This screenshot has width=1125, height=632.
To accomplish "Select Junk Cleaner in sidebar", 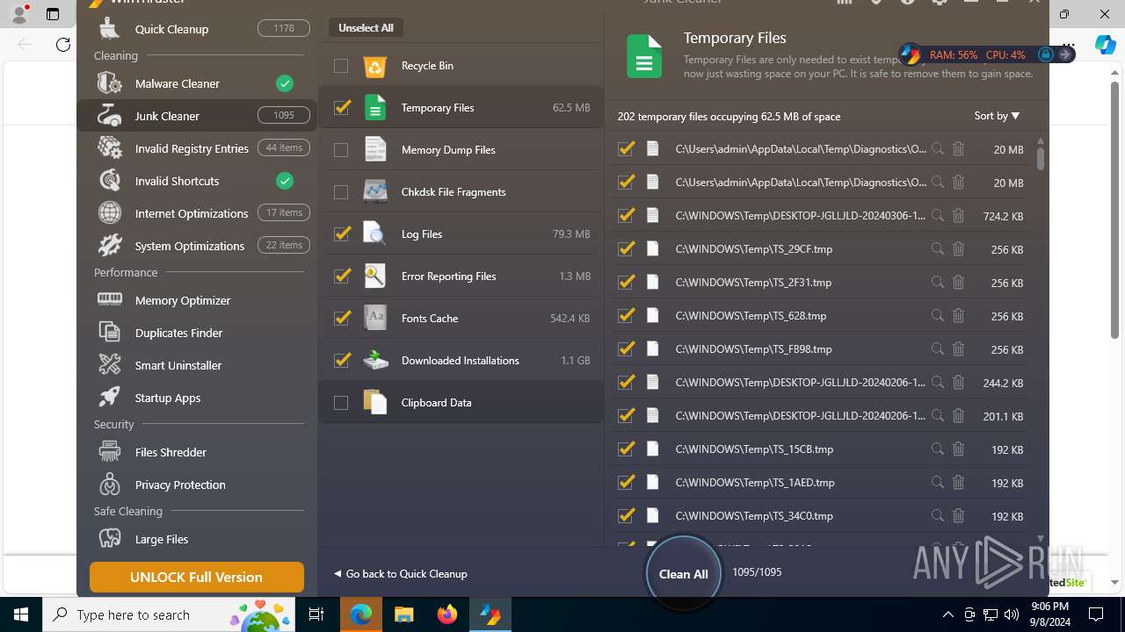I will 197,116.
